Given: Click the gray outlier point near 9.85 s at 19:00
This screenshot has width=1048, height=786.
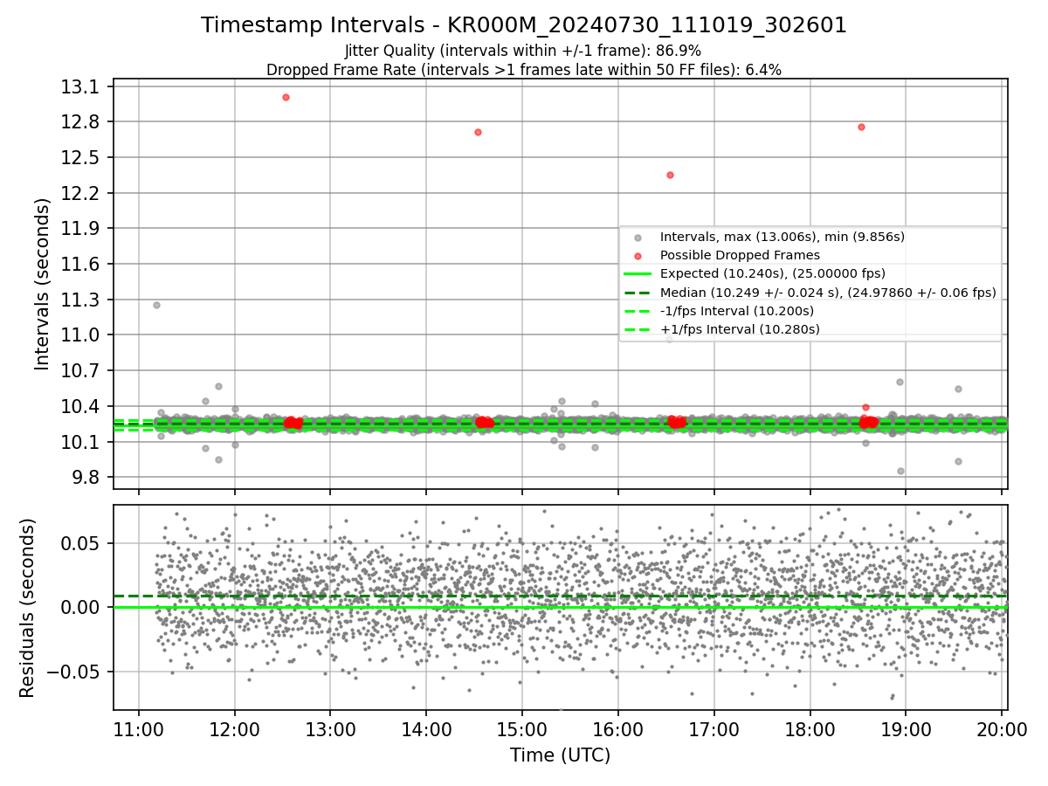Looking at the screenshot, I should [900, 471].
